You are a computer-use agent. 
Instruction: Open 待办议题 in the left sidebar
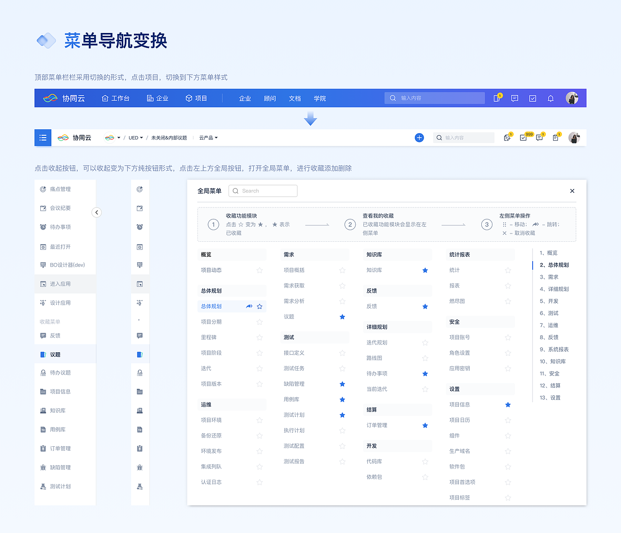tap(65, 373)
